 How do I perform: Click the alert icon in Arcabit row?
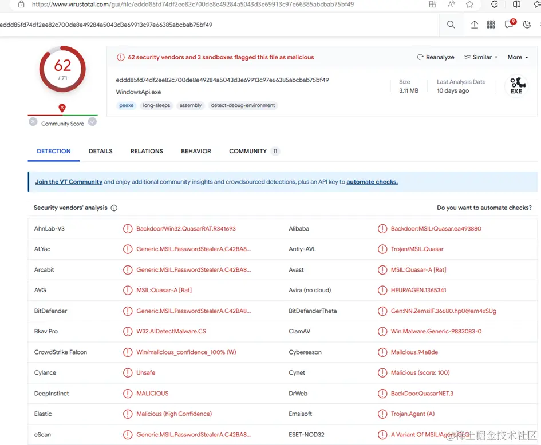click(128, 269)
